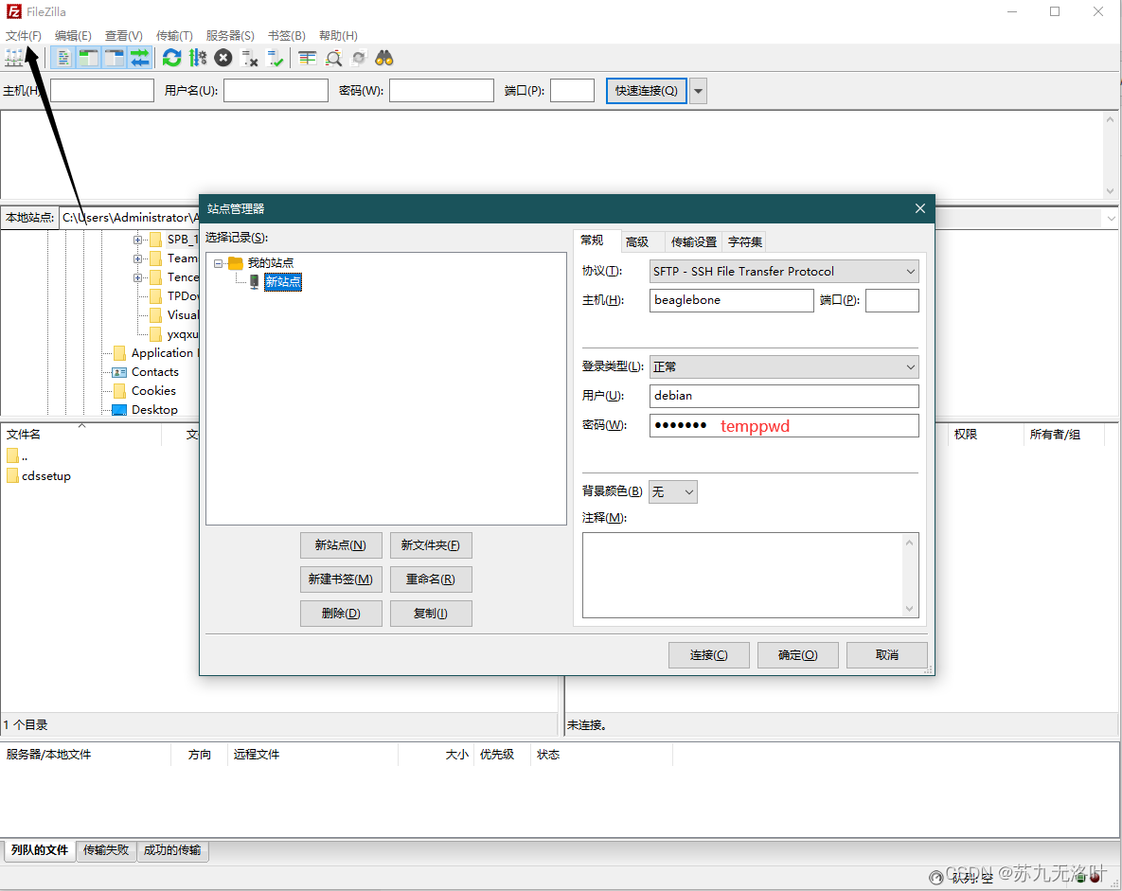Click the 新建书签(M) button
The image size is (1122, 891).
click(341, 579)
